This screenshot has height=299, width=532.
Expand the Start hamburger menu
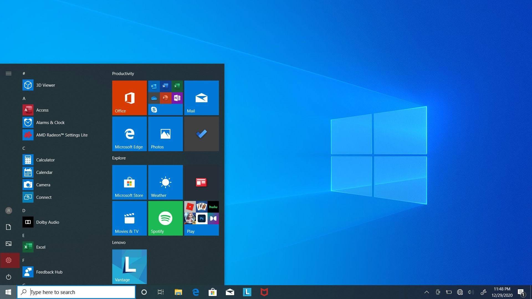tap(9, 73)
